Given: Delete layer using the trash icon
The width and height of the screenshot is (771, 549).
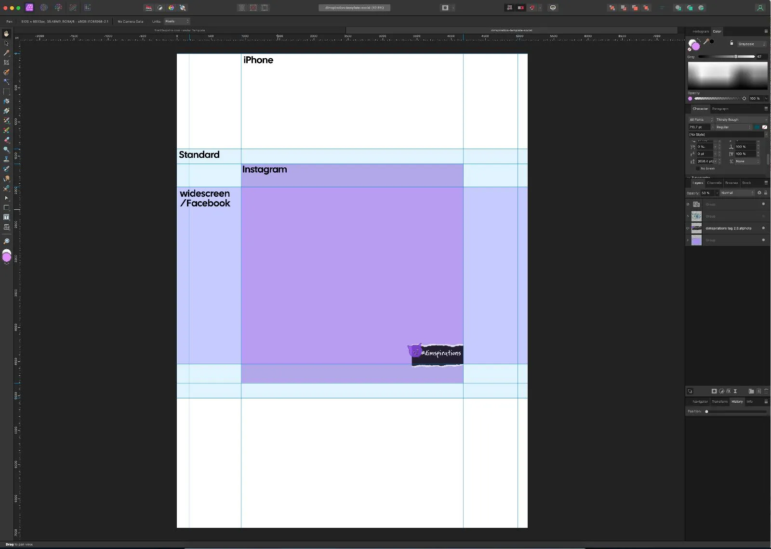Looking at the screenshot, I should pyautogui.click(x=766, y=391).
